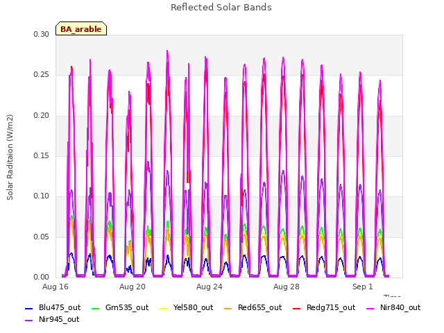Toggle the Red655_out legend entry
This screenshot has height=333, width=444.
click(x=253, y=307)
